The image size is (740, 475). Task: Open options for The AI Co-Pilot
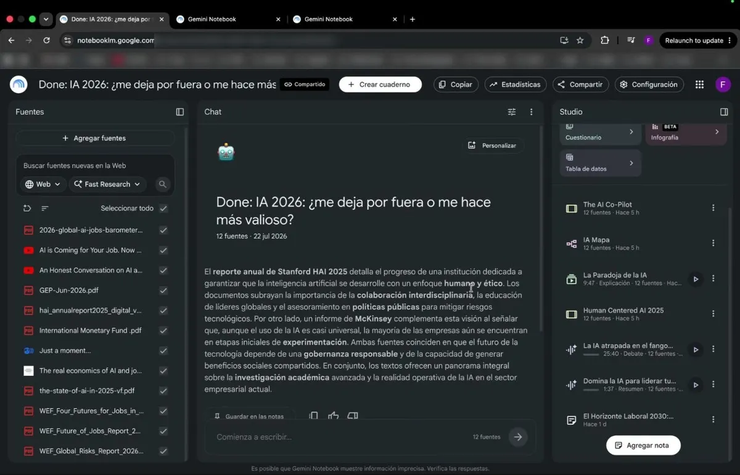click(x=713, y=208)
